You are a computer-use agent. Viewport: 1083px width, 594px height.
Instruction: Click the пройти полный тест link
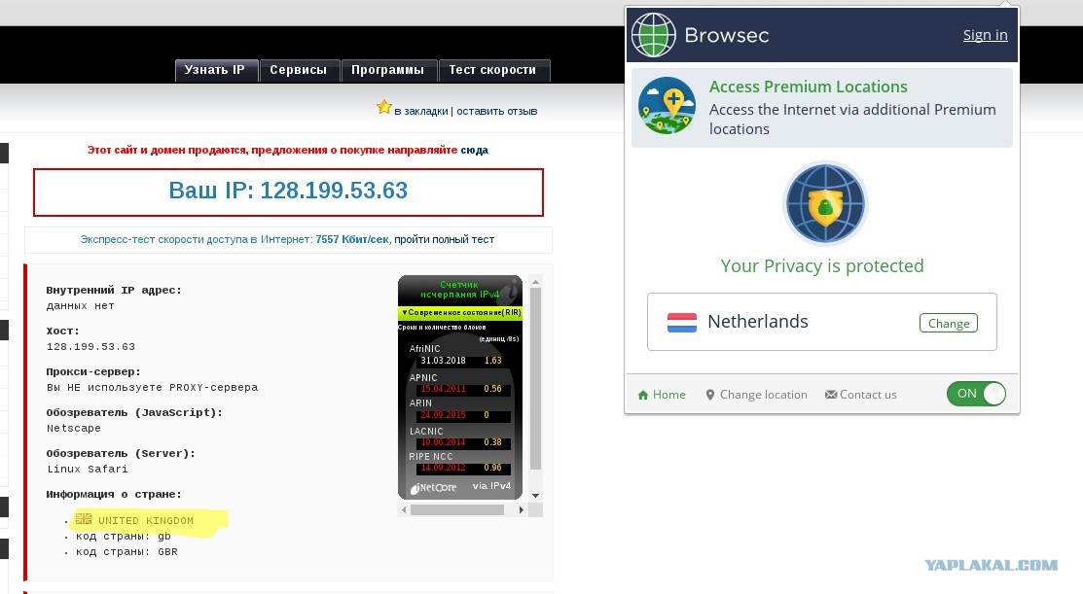444,239
